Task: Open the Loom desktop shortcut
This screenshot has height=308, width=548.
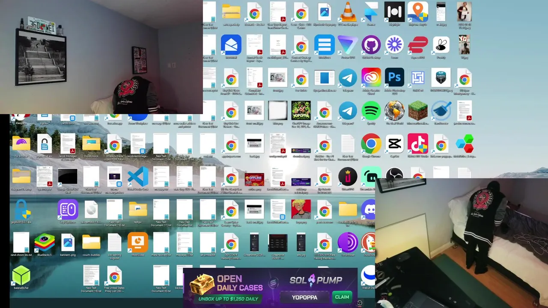Action: pyautogui.click(x=394, y=45)
